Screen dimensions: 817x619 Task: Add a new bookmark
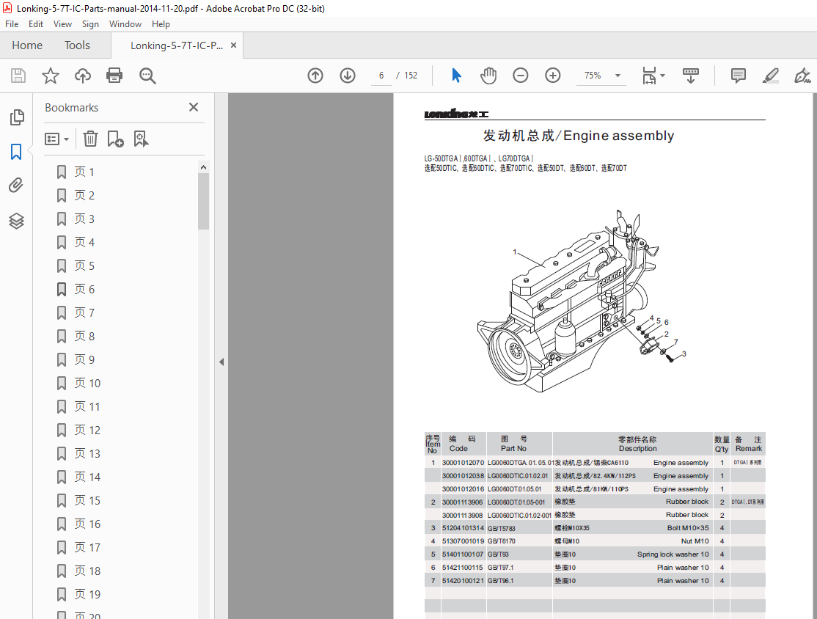click(115, 139)
